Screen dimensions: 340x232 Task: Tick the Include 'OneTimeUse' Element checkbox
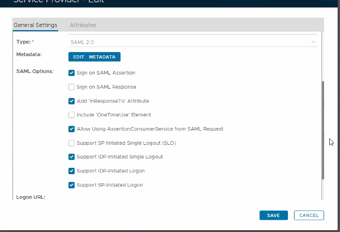click(72, 115)
